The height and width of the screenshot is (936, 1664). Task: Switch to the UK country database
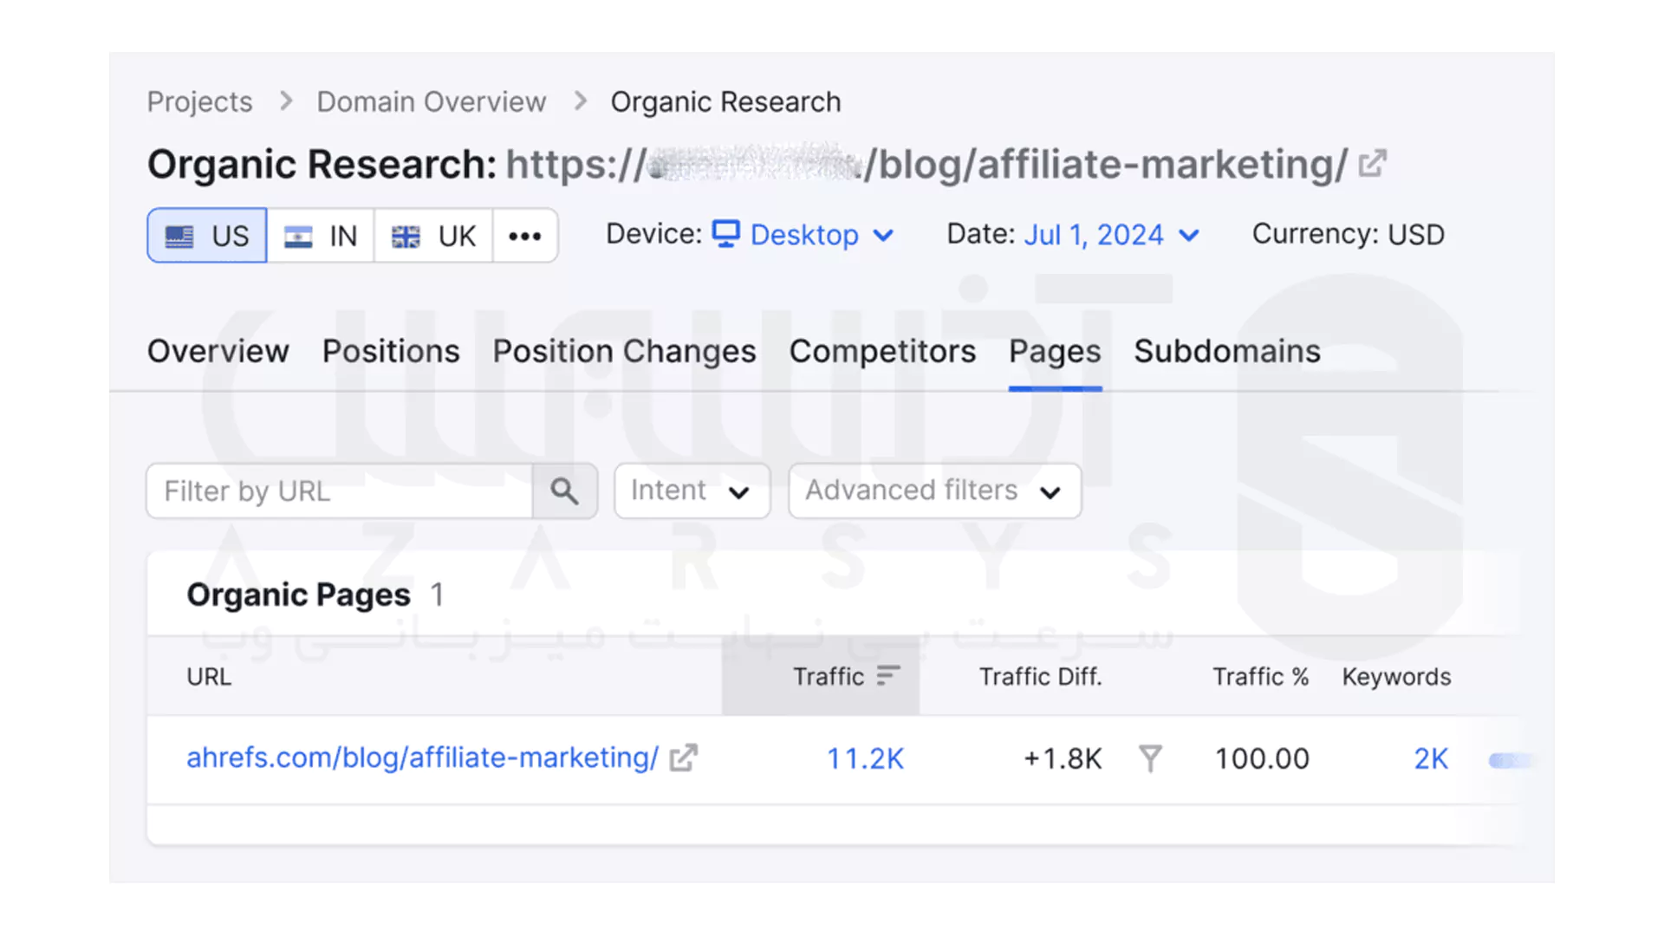coord(433,236)
